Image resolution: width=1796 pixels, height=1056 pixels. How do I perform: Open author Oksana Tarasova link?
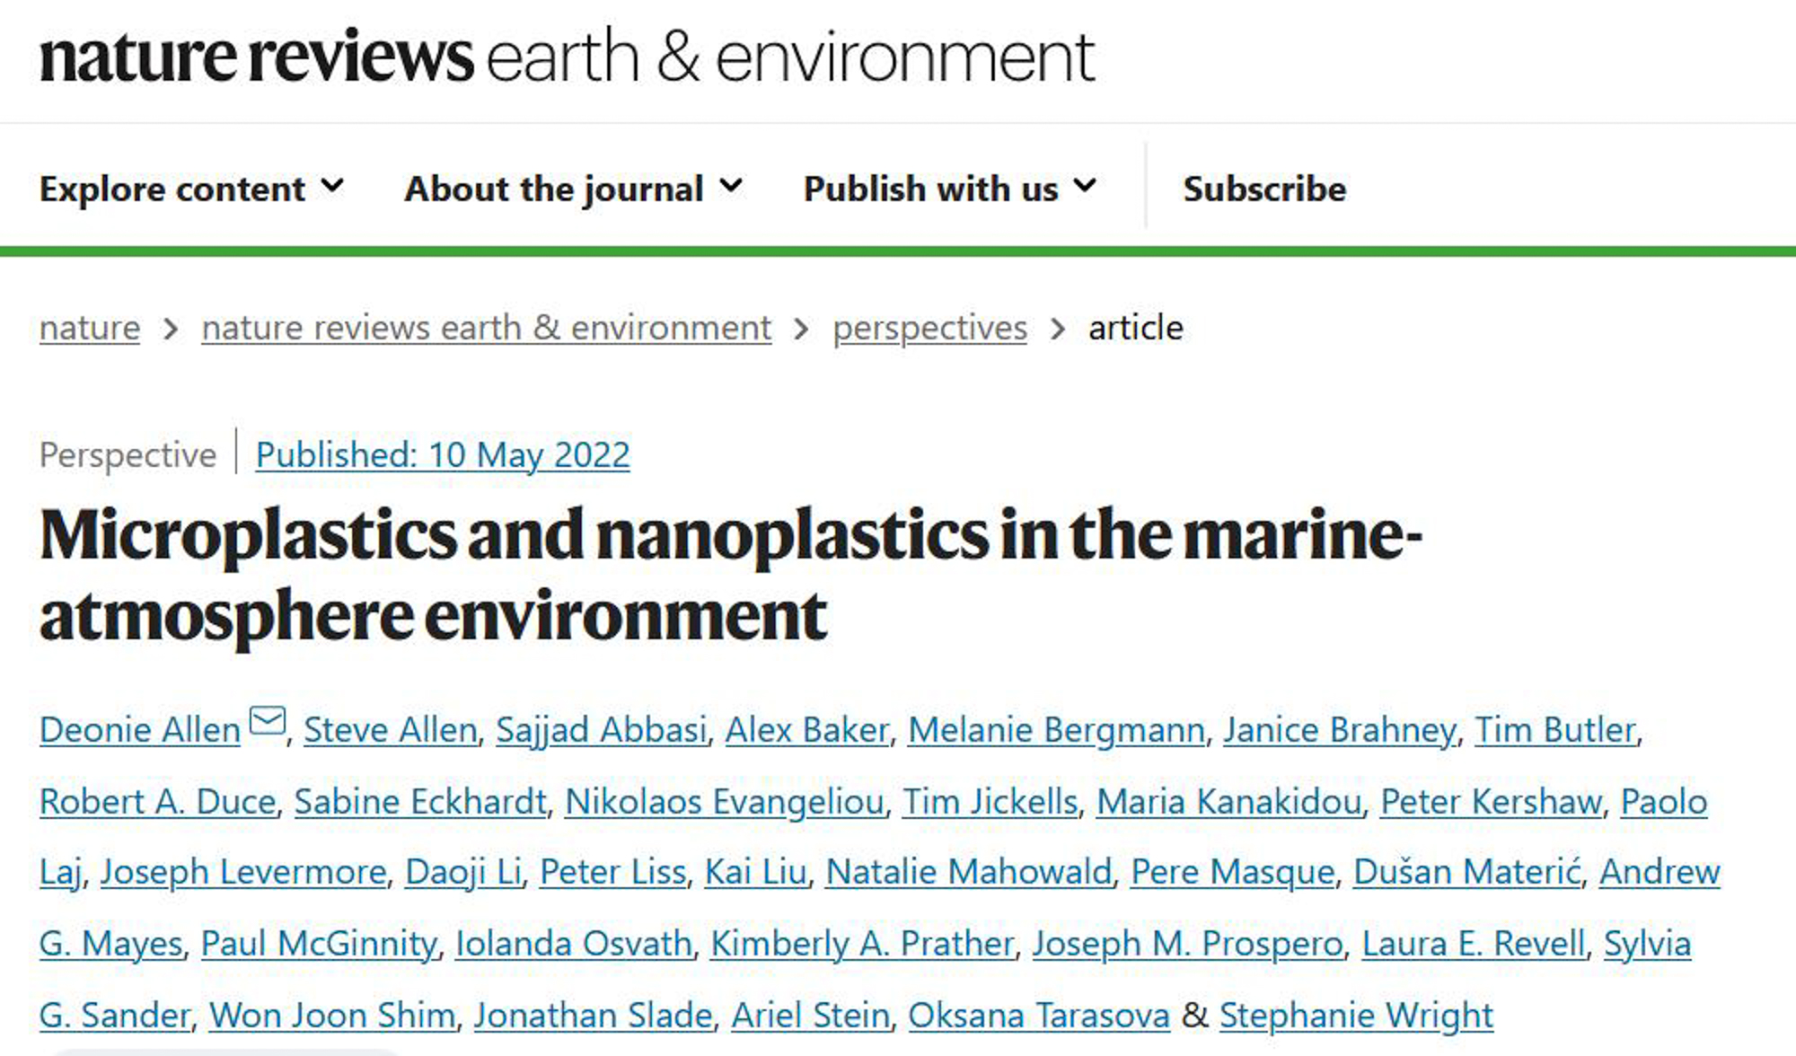(1038, 1016)
